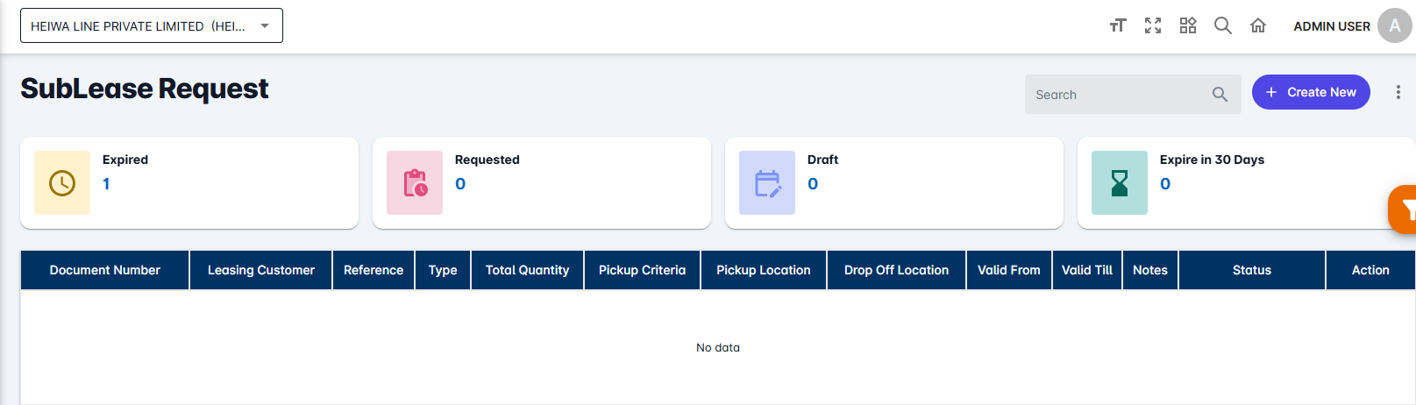Click the search field magnifier button
The width and height of the screenshot is (1416, 405).
(1220, 95)
